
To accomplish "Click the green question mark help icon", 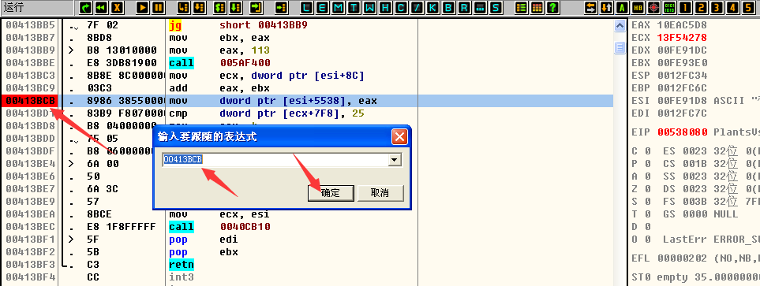I will tap(552, 7).
